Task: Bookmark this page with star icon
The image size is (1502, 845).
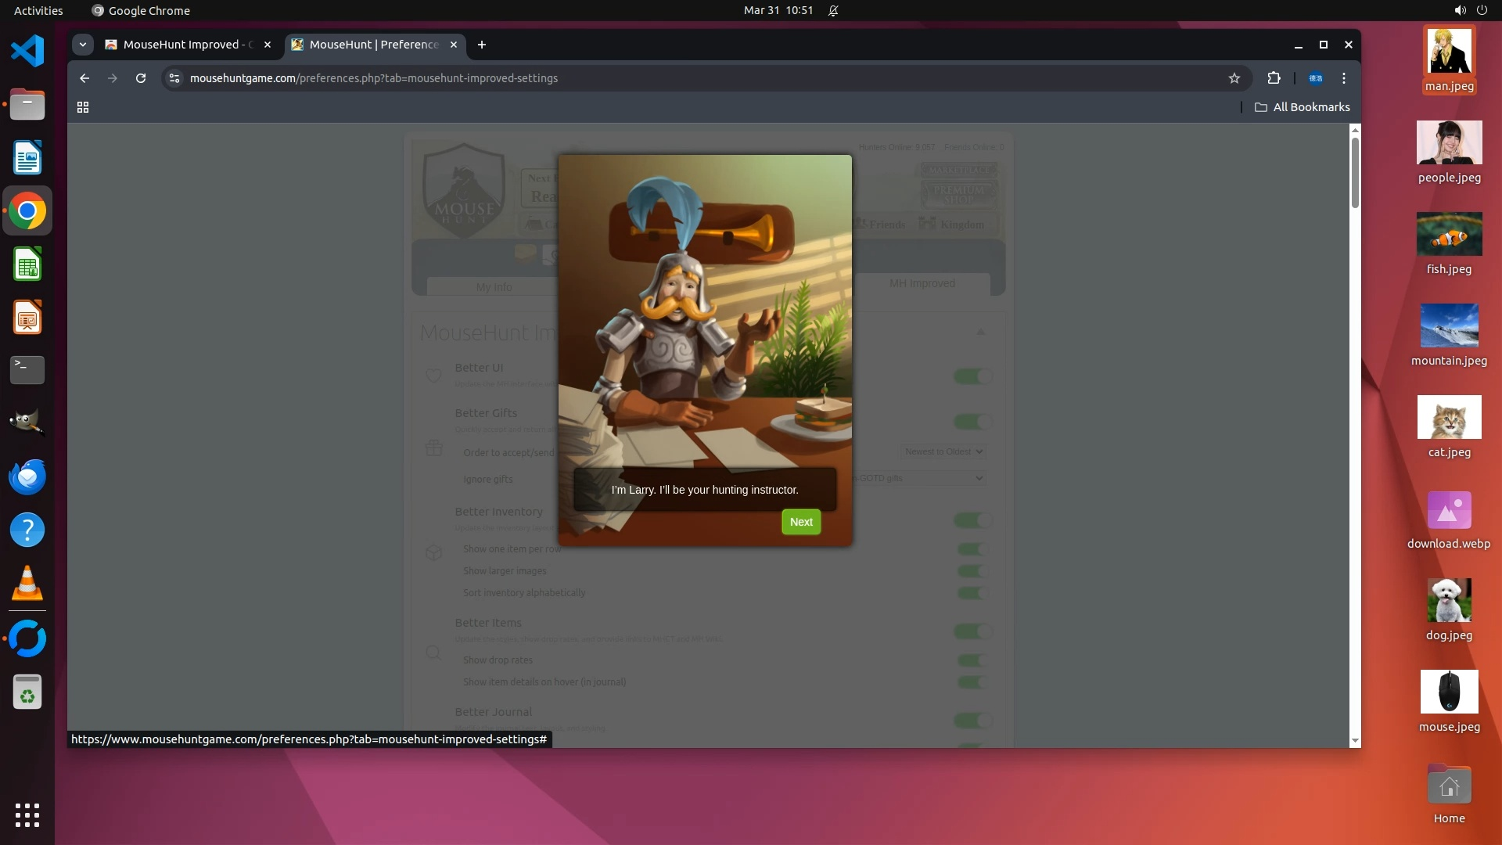Action: (x=1234, y=78)
